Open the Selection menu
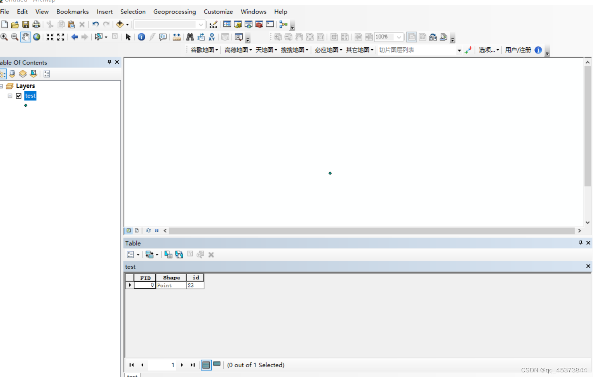 [133, 12]
